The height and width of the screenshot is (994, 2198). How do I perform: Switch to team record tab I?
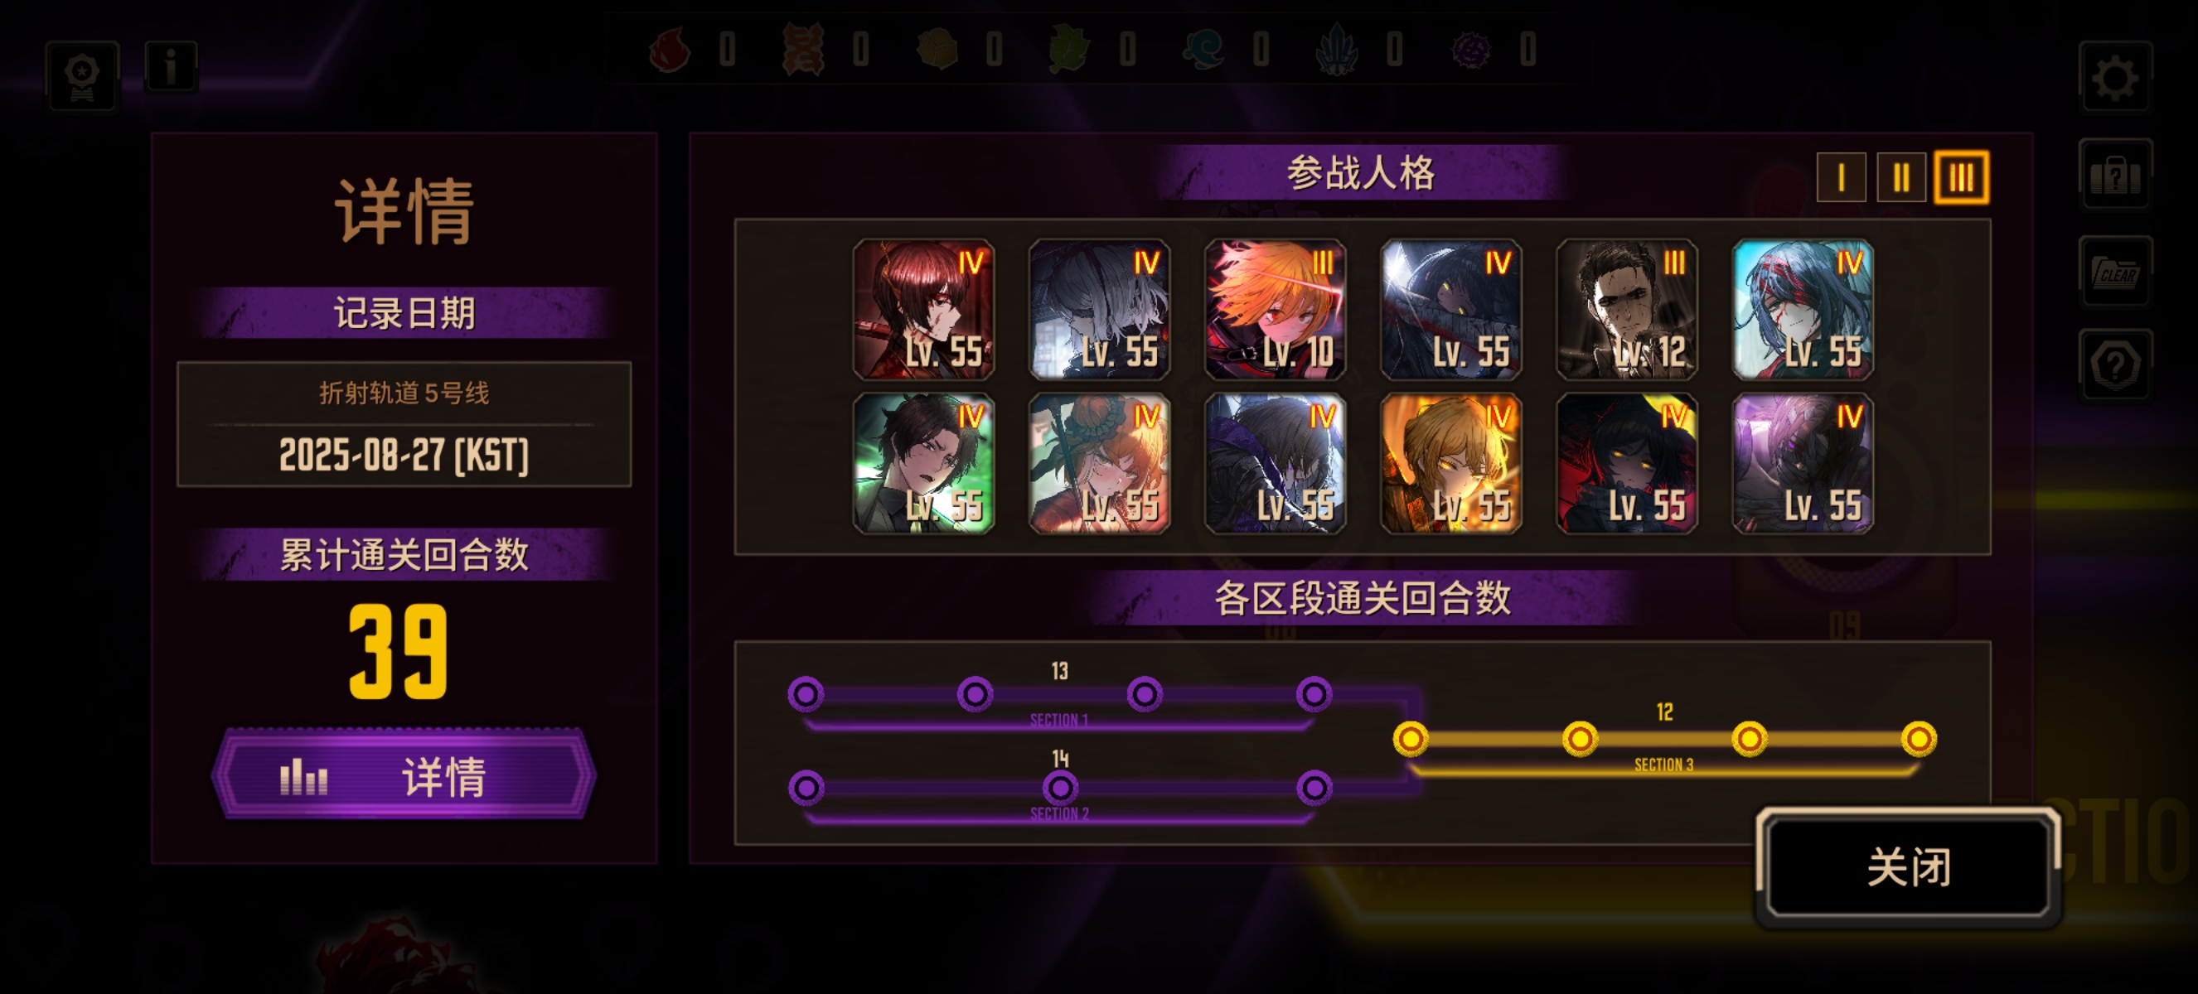pyautogui.click(x=1841, y=177)
